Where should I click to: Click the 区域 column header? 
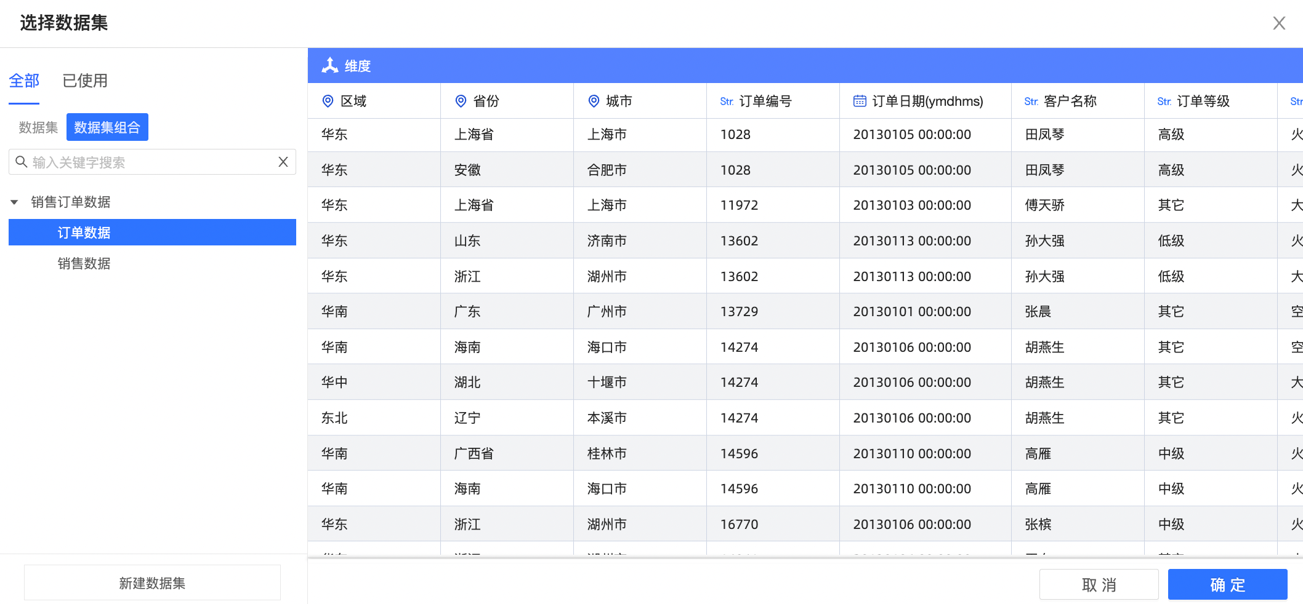point(374,101)
